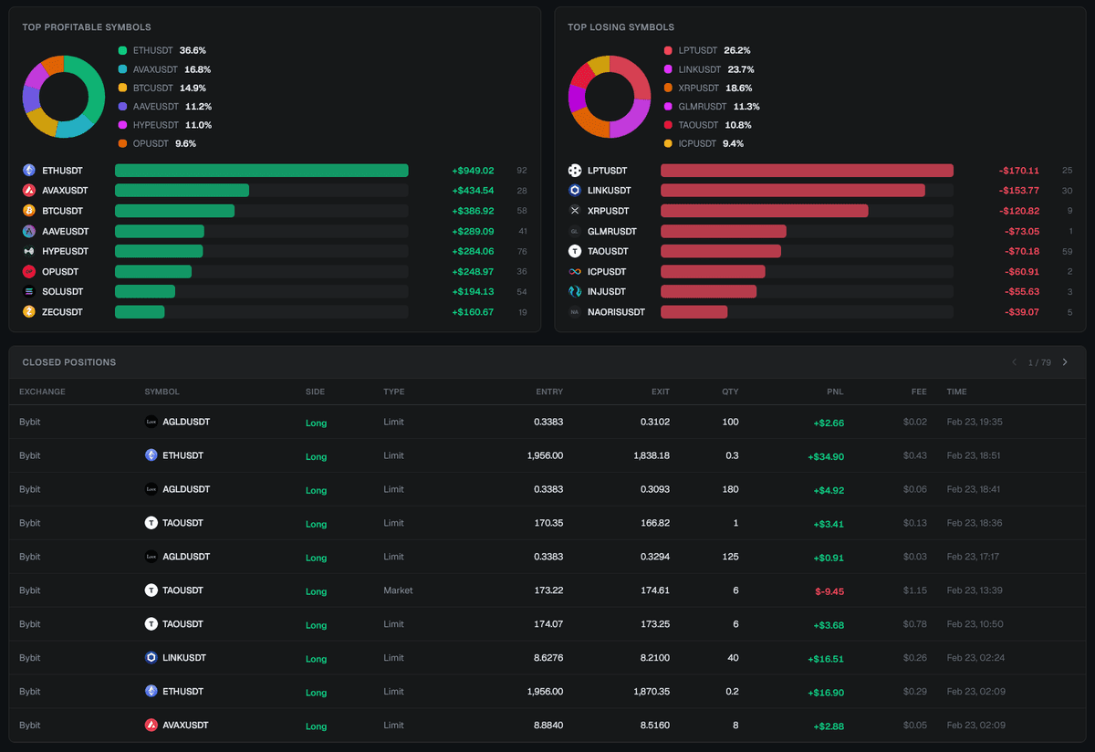
Task: Click the Market order type cell
Action: [398, 590]
